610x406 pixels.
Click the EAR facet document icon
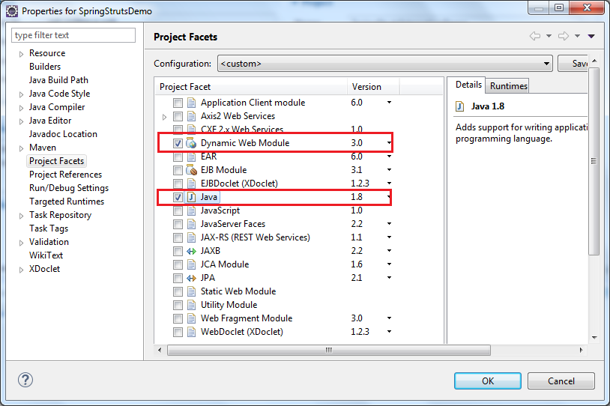pyautogui.click(x=191, y=157)
